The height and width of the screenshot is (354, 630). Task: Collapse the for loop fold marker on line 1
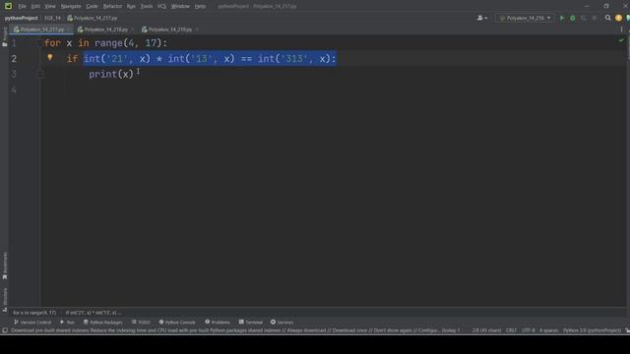[x=40, y=43]
